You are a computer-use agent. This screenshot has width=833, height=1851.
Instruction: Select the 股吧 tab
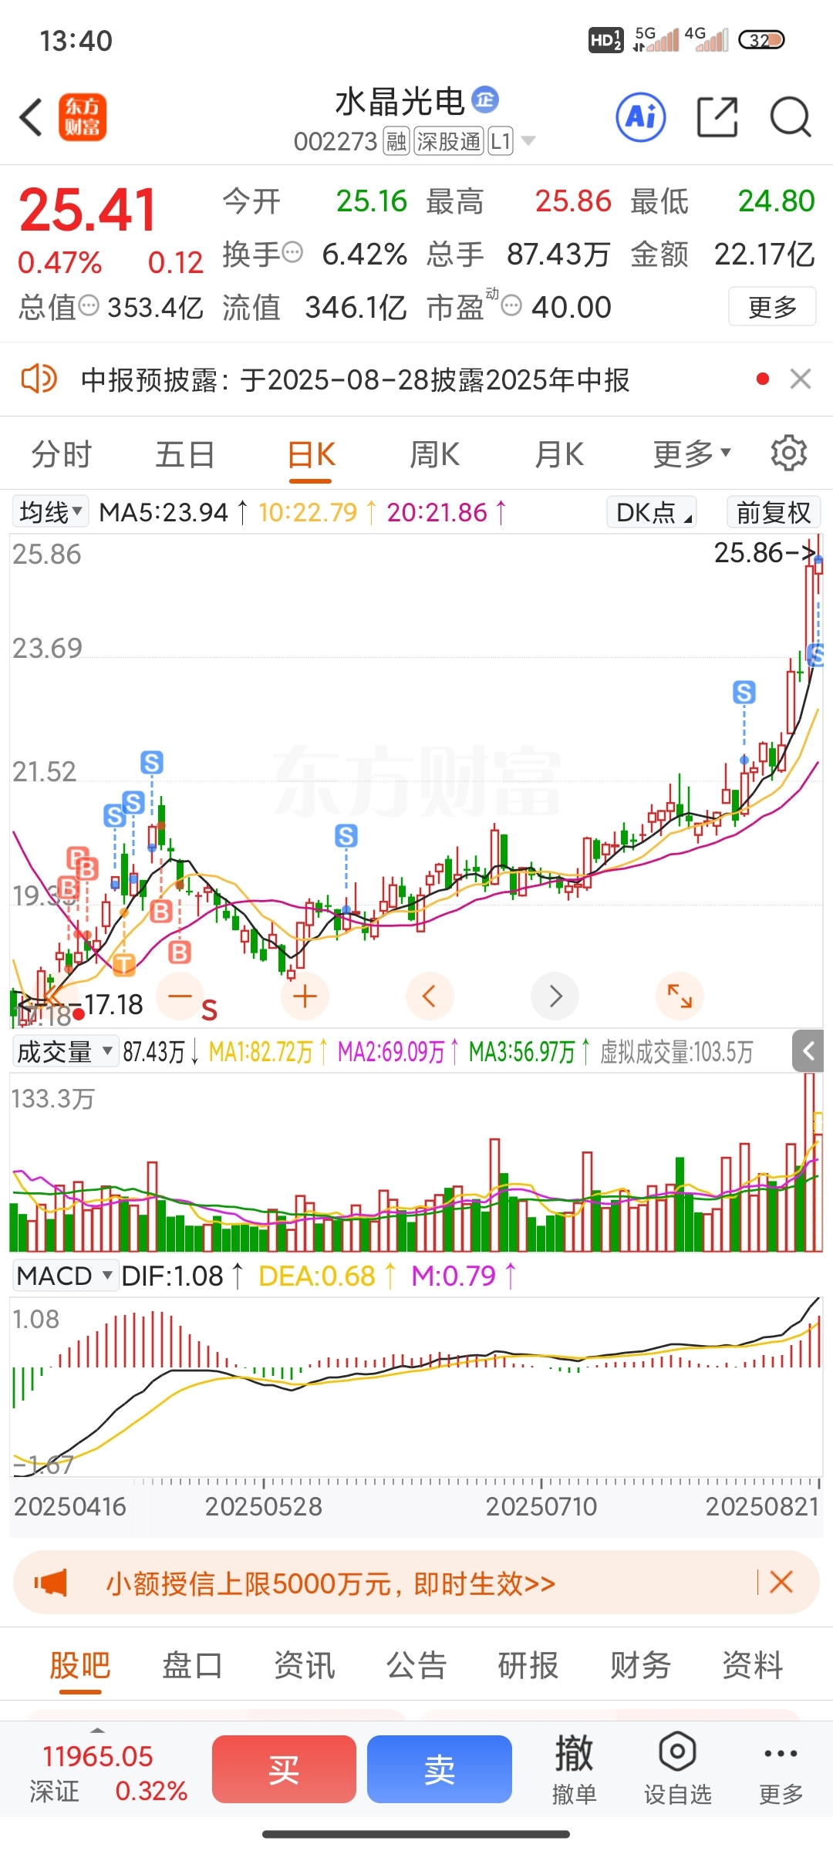80,1665
